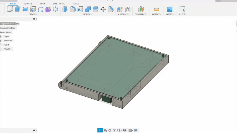The width and height of the screenshot is (237, 133).
Task: Click the Grid and Snaps icon
Action: (x=130, y=130)
